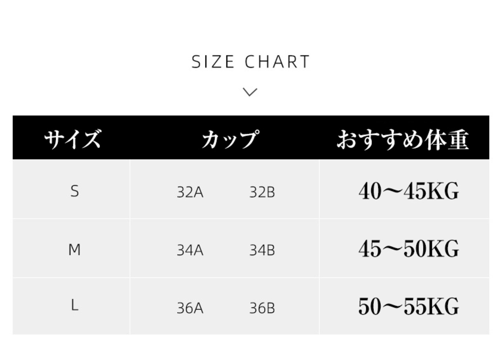Pick the 32A cup value
This screenshot has height=351, width=502.
[x=190, y=193]
